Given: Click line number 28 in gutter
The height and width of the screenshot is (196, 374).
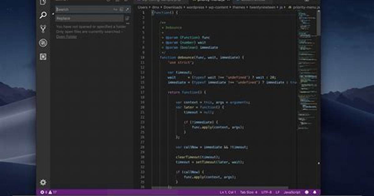Looking at the screenshot, I should point(142,147).
